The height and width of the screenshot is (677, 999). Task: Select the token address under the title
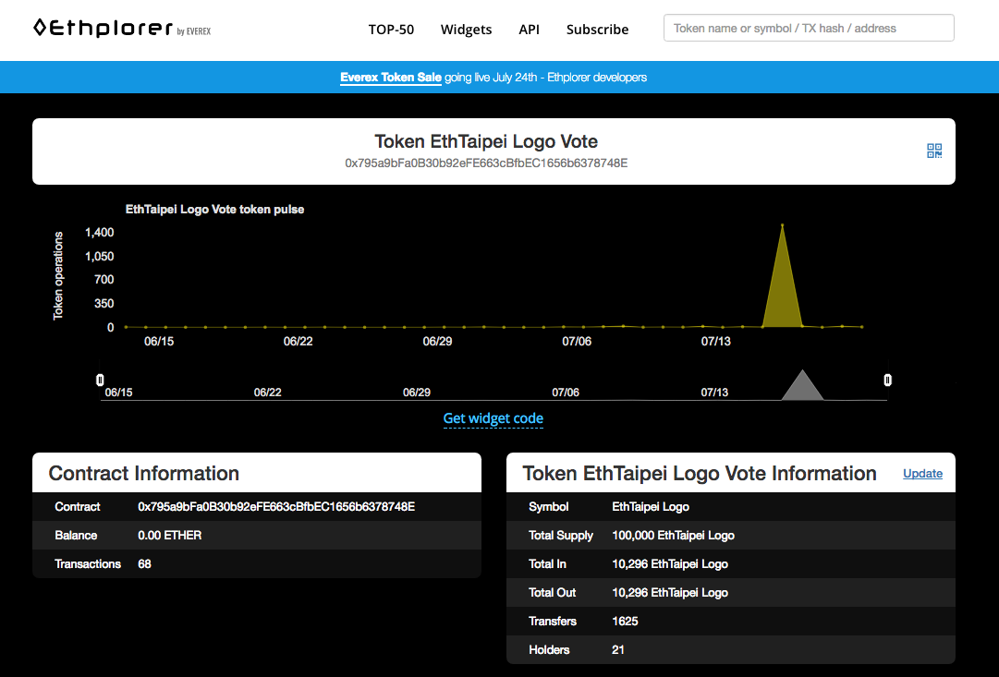coord(486,163)
